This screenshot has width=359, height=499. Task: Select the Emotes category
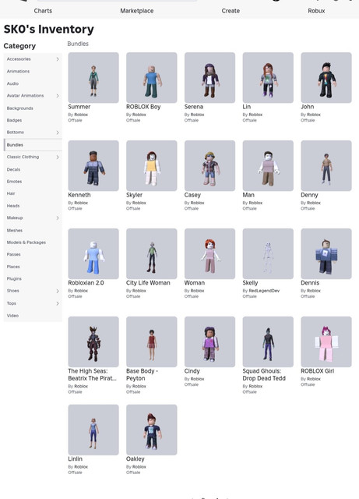(x=14, y=182)
